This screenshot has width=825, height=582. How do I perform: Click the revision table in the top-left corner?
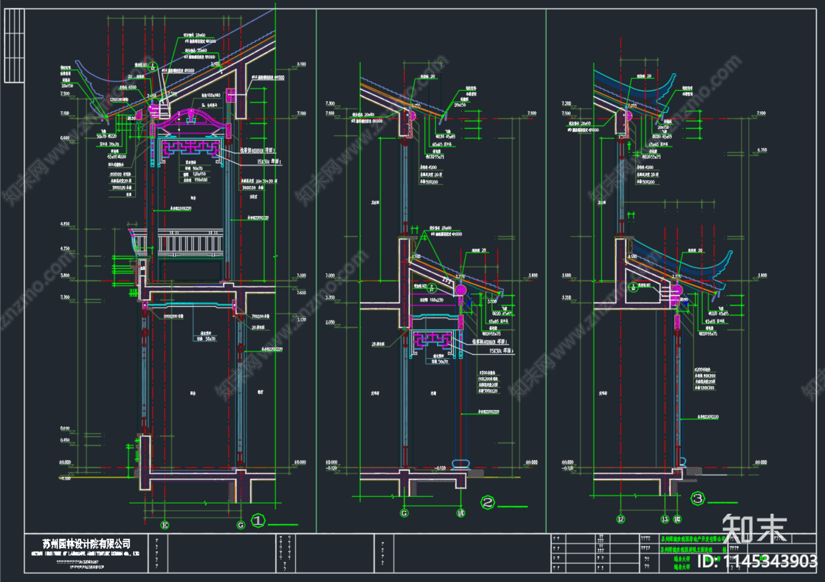click(14, 46)
